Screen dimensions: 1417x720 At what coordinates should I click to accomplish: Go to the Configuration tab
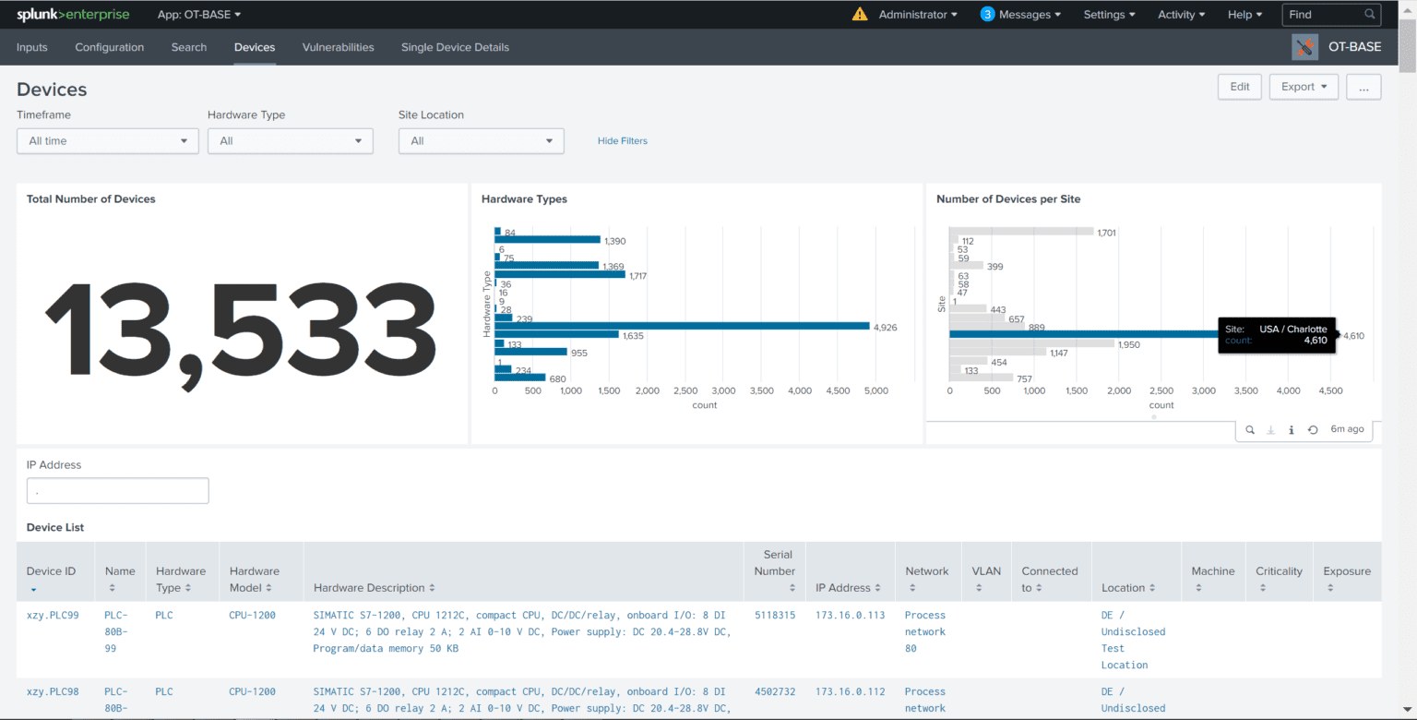pyautogui.click(x=110, y=47)
